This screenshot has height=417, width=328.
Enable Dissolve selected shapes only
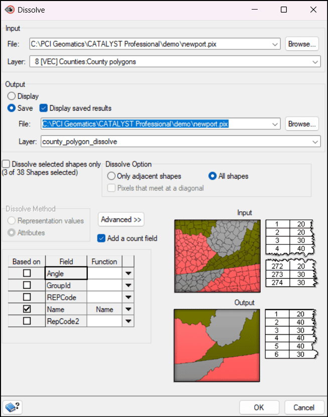[x=6, y=164]
